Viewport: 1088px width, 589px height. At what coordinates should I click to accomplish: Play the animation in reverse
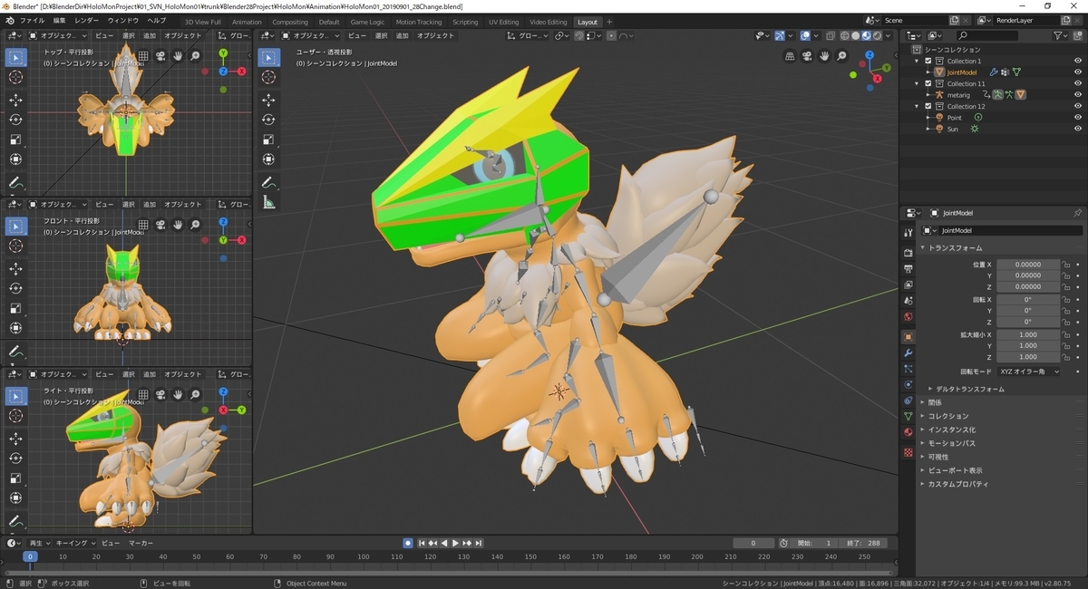point(444,543)
